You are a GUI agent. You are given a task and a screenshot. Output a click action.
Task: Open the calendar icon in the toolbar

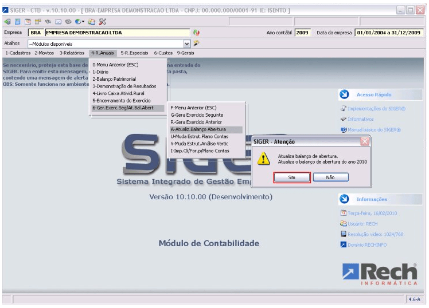(x=28, y=22)
